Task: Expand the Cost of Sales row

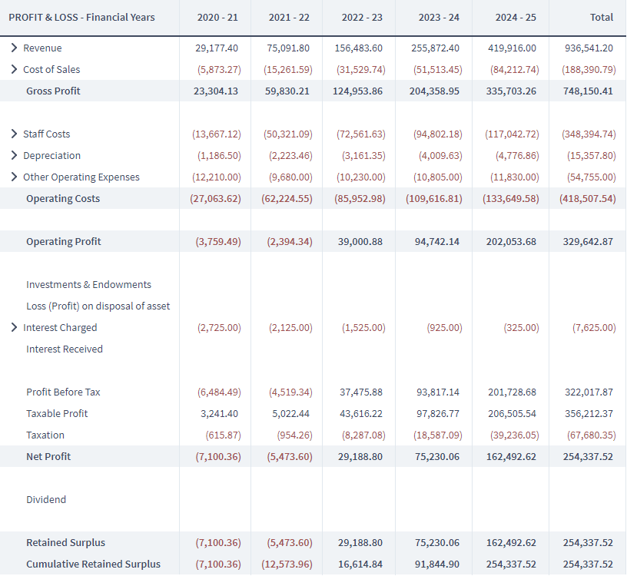Action: (x=15, y=69)
